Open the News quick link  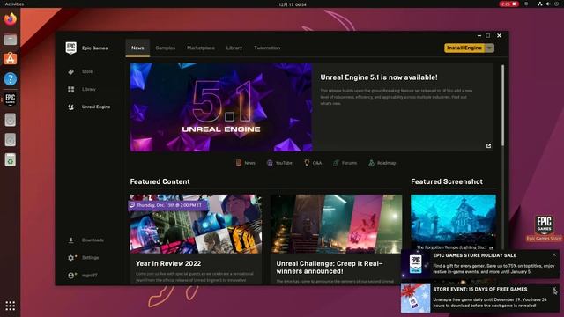tap(245, 163)
